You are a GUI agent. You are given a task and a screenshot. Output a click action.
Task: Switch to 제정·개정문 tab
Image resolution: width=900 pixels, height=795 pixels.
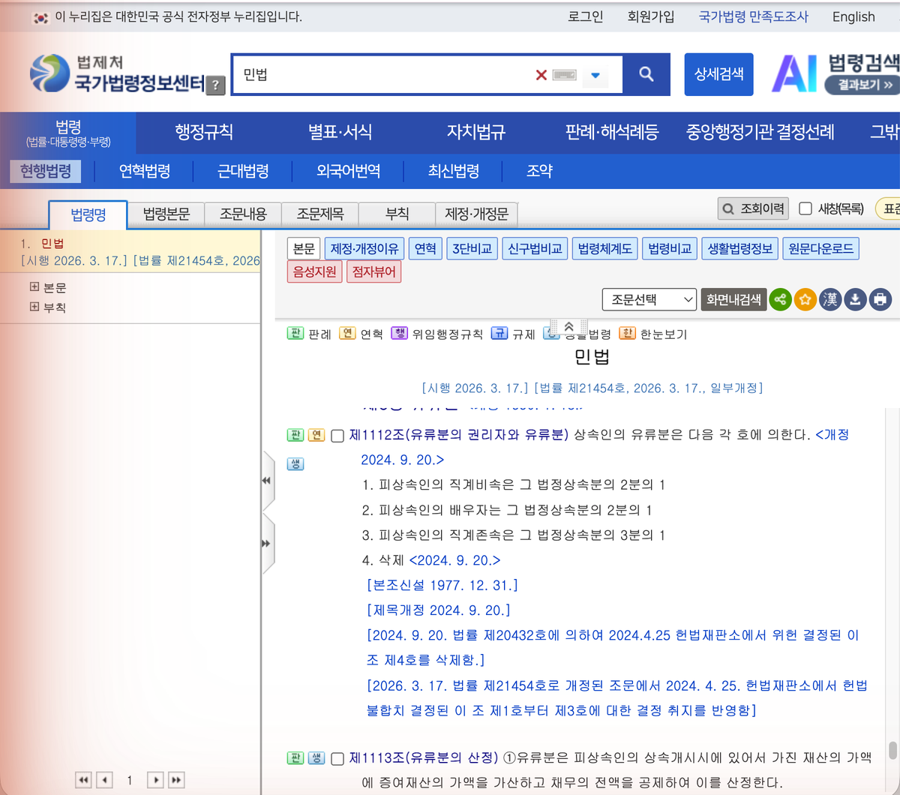point(477,214)
